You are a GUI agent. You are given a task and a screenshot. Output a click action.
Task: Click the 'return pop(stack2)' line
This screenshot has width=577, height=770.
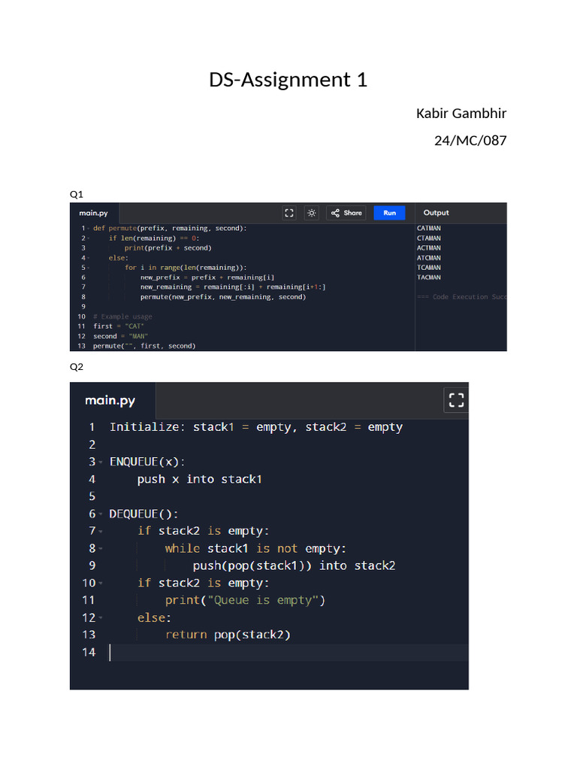(228, 635)
